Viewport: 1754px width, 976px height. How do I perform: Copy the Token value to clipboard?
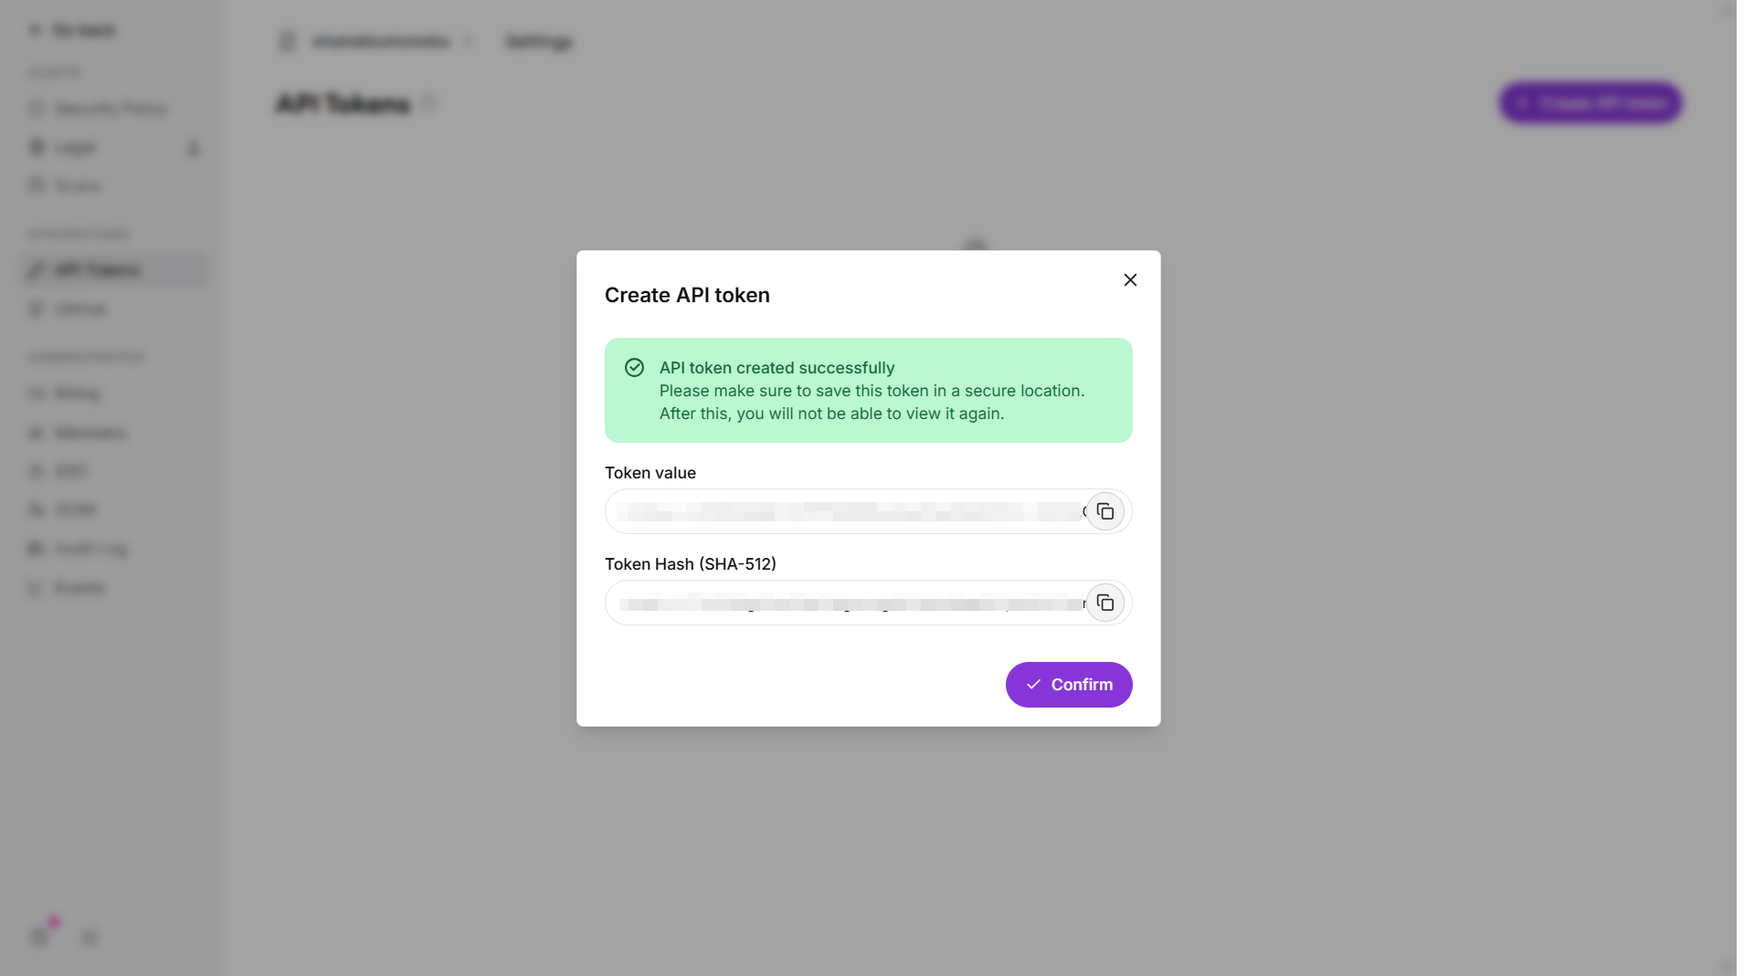(x=1104, y=511)
